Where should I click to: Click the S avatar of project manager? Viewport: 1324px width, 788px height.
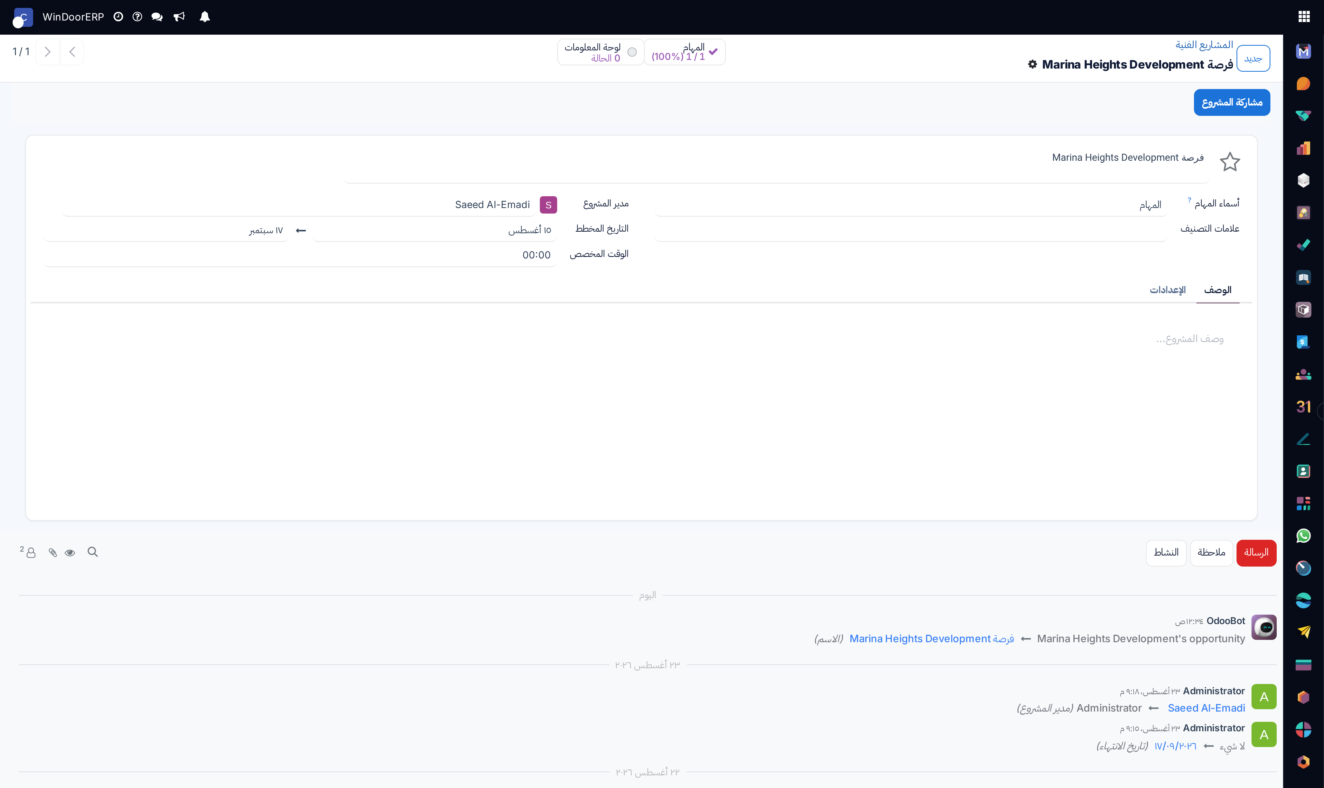click(548, 205)
